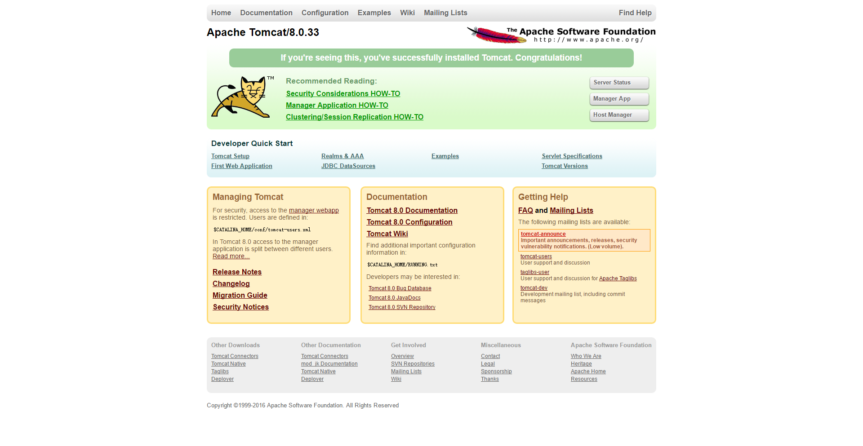Open Security Considerations HOW-TO link
The width and height of the screenshot is (863, 446).
pyautogui.click(x=343, y=93)
